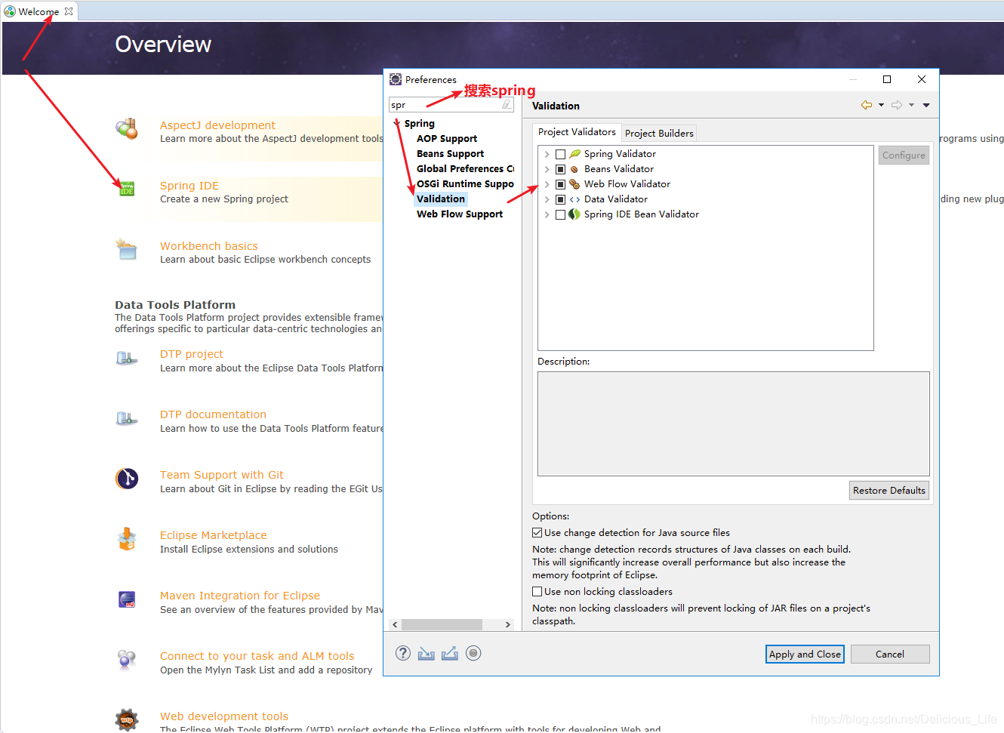This screenshot has height=733, width=1004.
Task: Open the back history dropdown arrow
Action: [x=881, y=106]
